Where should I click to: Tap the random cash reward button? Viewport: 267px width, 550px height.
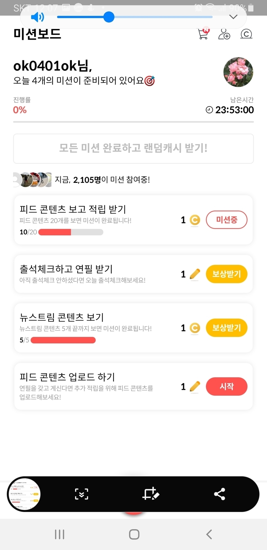click(x=133, y=148)
